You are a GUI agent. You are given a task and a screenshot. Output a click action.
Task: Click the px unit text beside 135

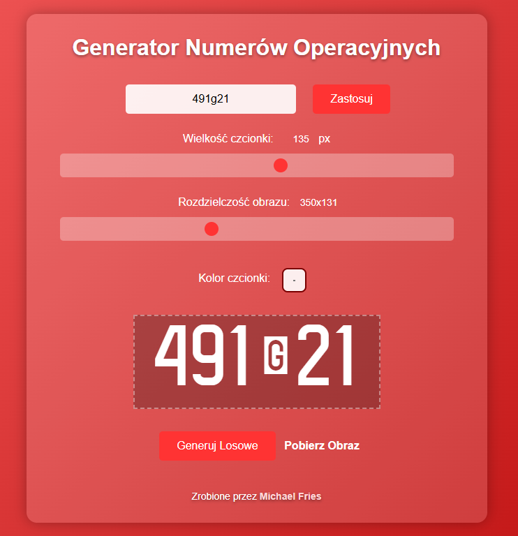click(324, 139)
